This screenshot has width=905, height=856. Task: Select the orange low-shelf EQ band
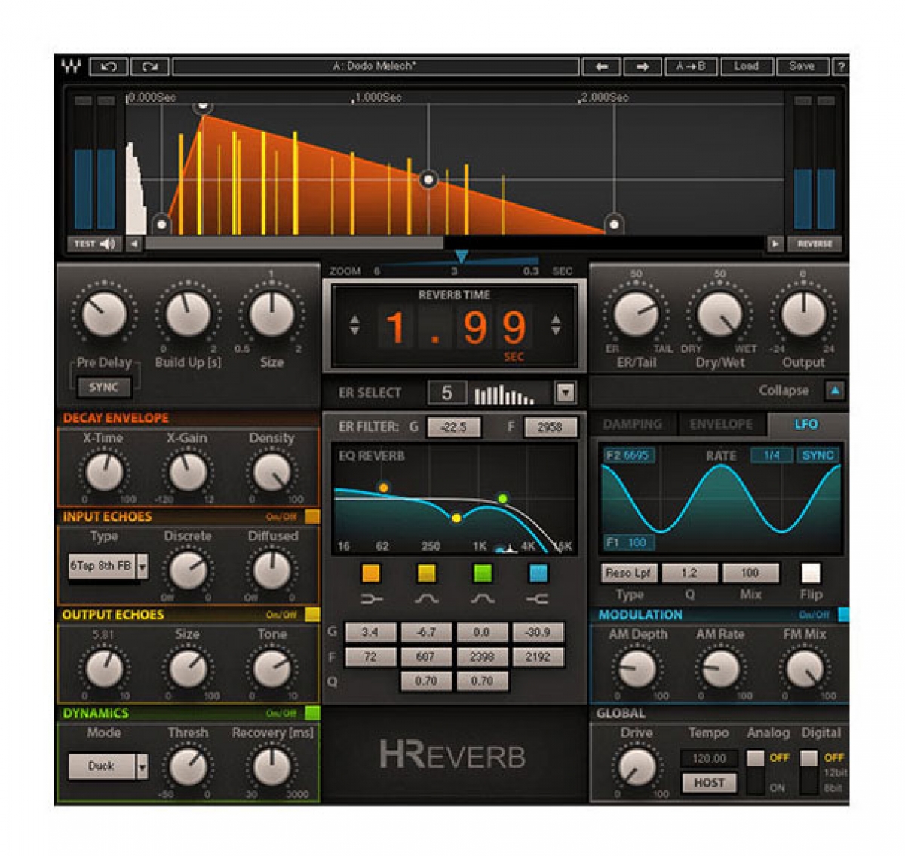370,573
